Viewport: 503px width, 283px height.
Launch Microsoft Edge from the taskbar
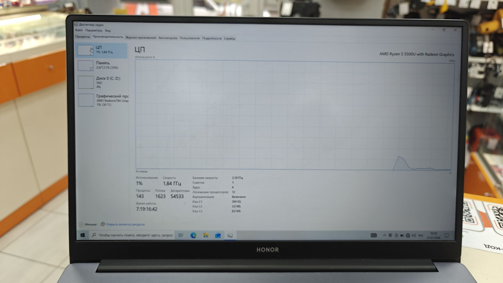click(x=193, y=236)
